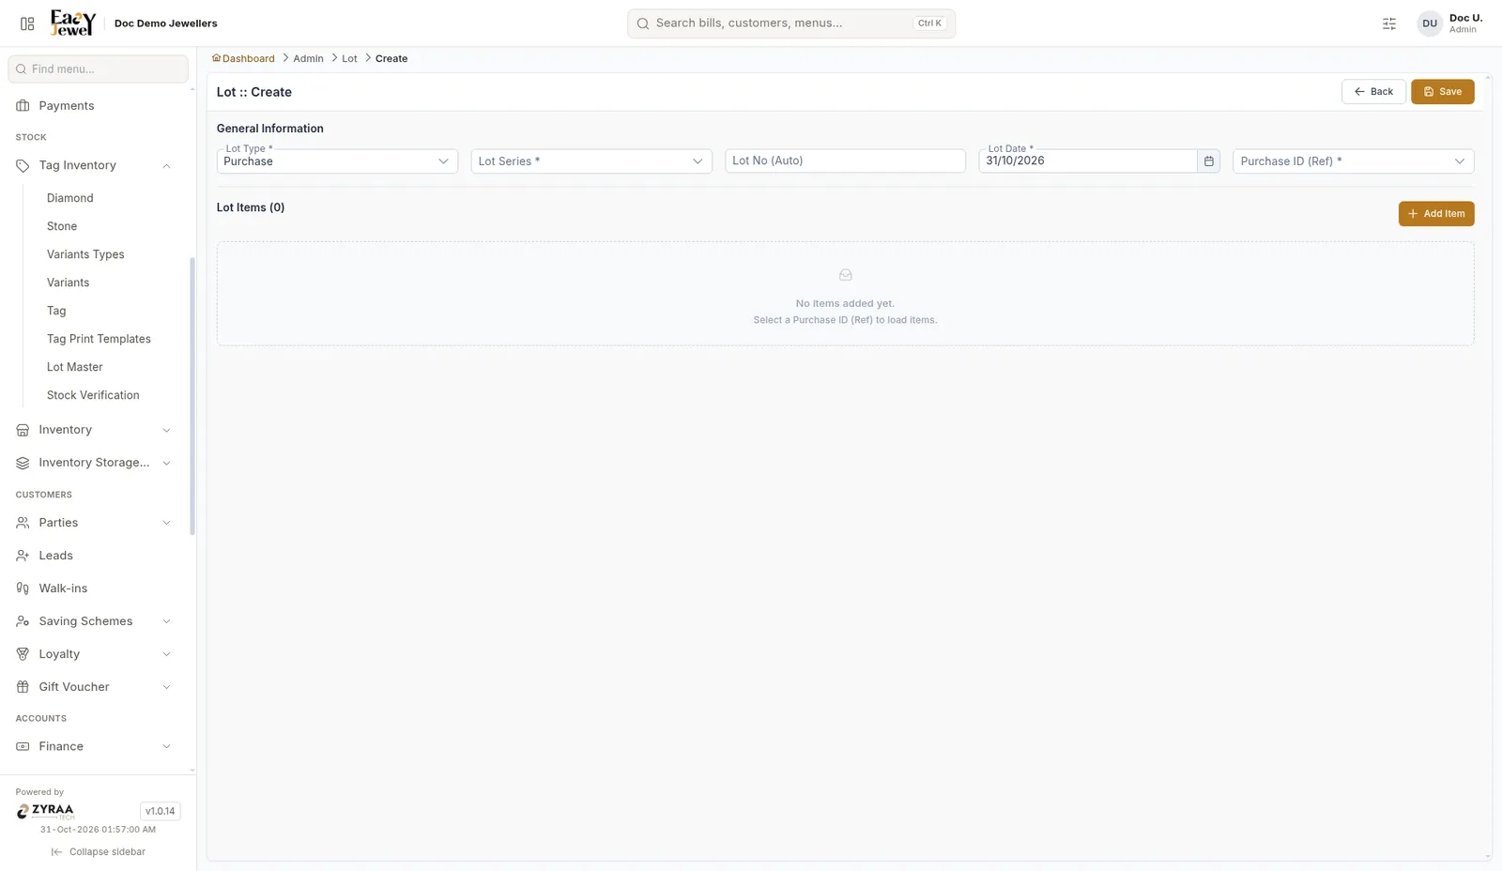Expand the Loyalty menu chevron
The height and width of the screenshot is (871, 1502).
[x=166, y=654]
